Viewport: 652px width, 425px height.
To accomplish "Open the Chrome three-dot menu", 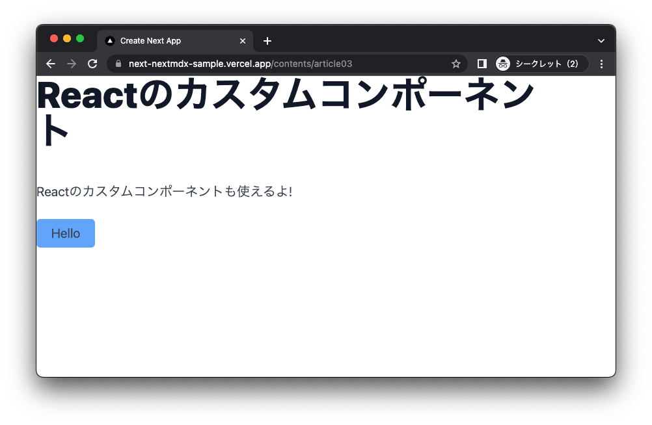I will pos(601,64).
